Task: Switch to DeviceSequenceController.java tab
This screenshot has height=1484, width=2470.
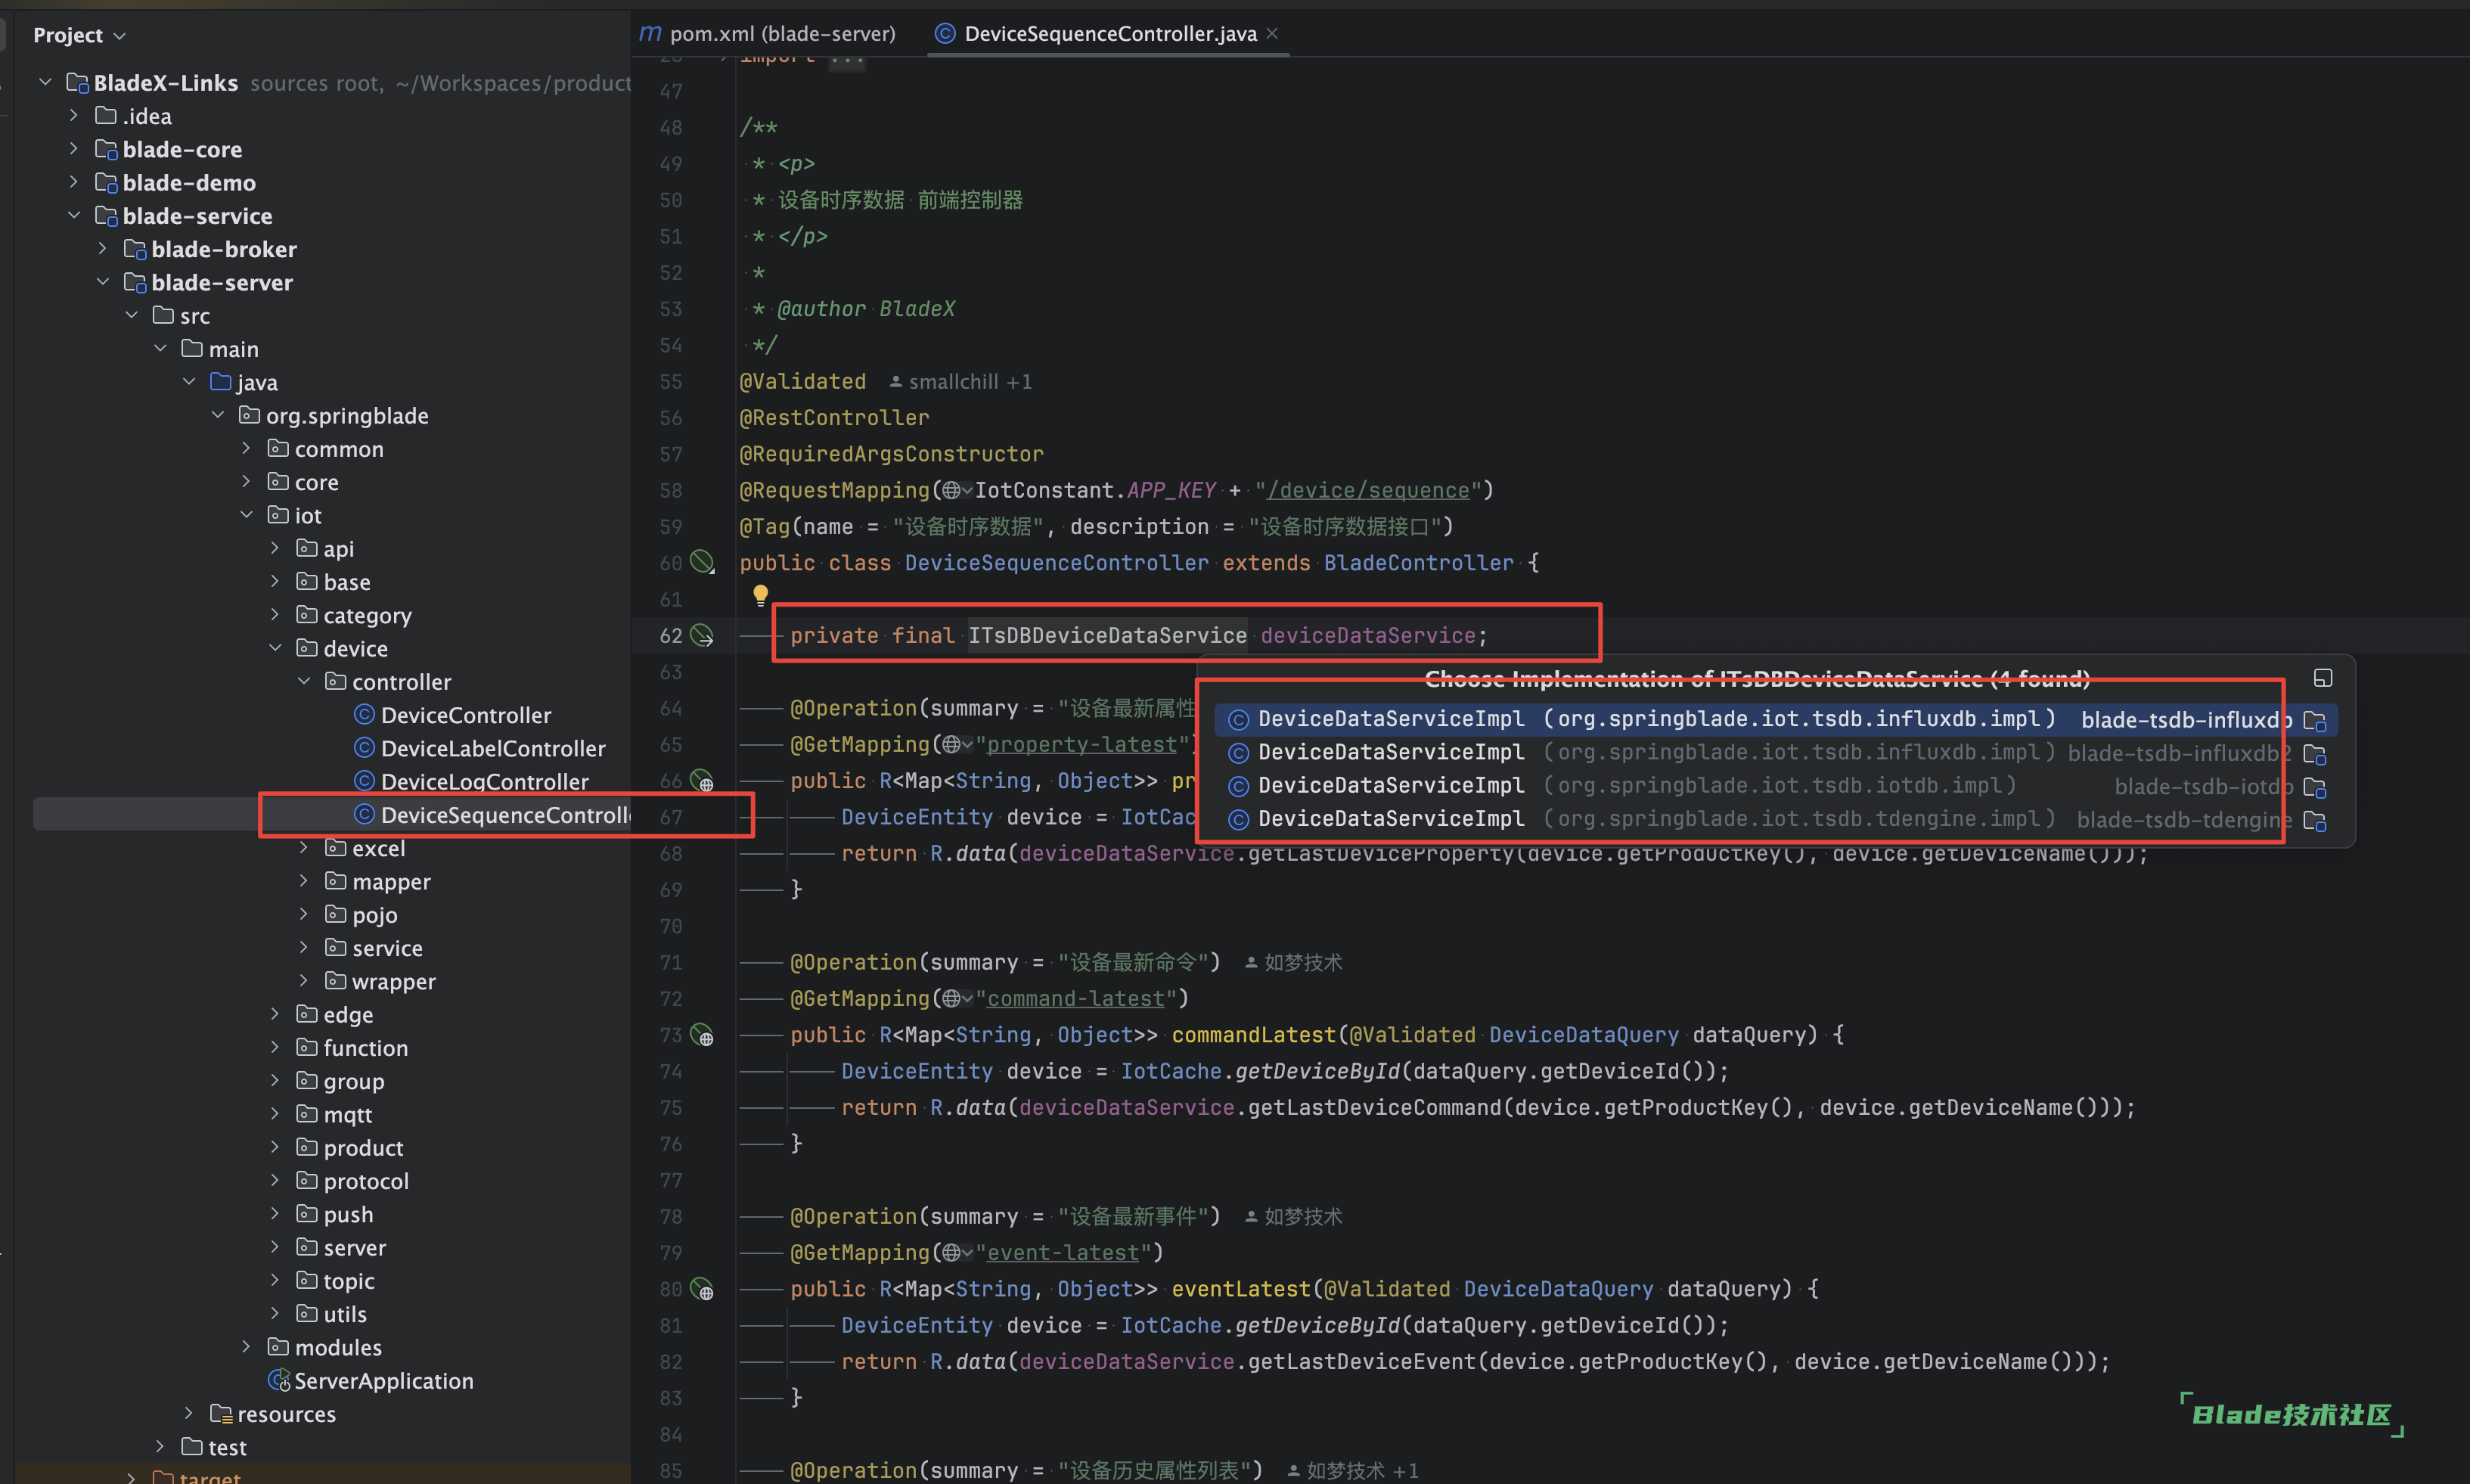Action: (1097, 33)
